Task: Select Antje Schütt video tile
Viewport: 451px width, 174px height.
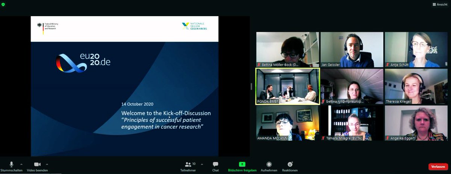Action: pos(416,49)
